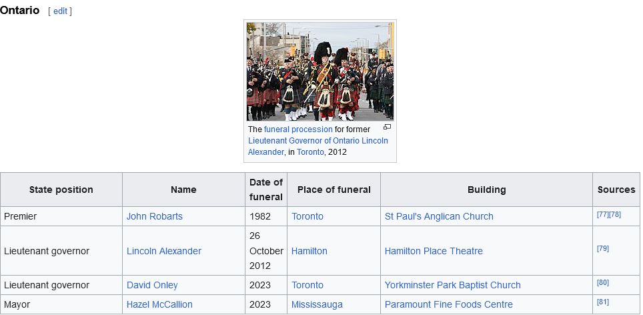Click the Hamilton place link

click(309, 251)
